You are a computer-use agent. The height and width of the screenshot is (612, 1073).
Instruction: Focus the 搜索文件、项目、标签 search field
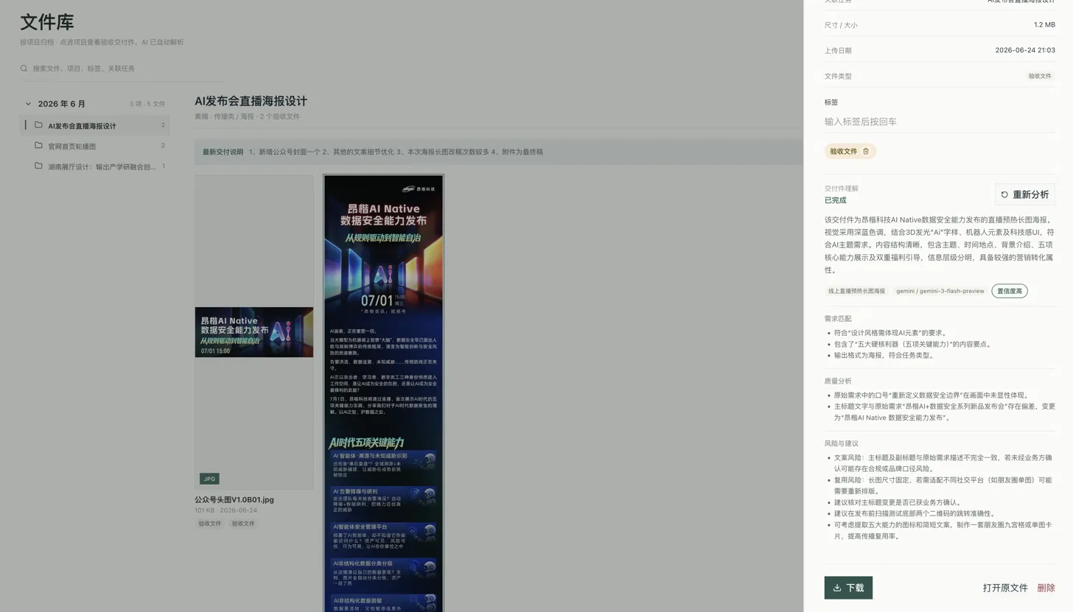122,68
